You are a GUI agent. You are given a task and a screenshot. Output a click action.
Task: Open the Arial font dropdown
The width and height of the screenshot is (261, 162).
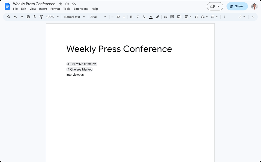tap(98, 17)
